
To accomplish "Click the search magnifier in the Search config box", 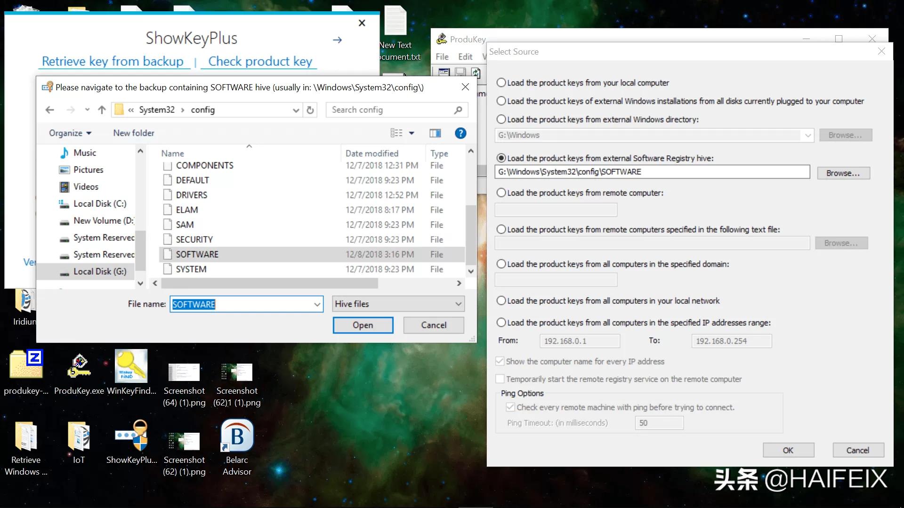I will 458,110.
